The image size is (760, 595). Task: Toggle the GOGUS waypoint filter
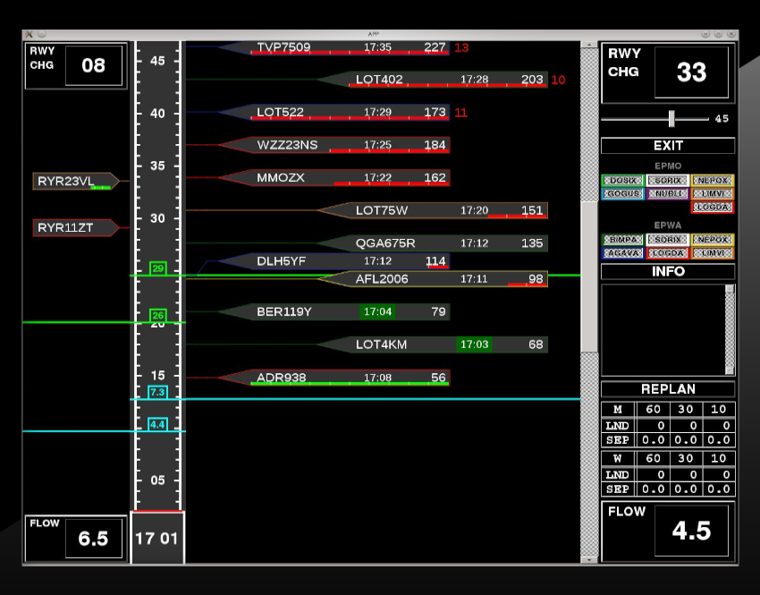pyautogui.click(x=622, y=194)
